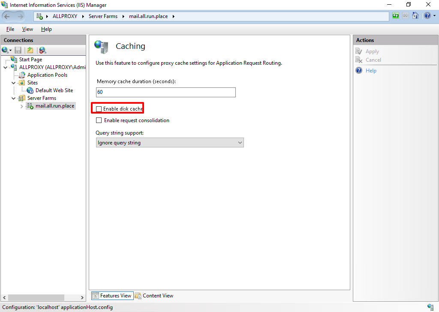Image resolution: width=439 pixels, height=312 pixels.
Task: Click the Start Page icon in the tree
Action: (x=14, y=59)
